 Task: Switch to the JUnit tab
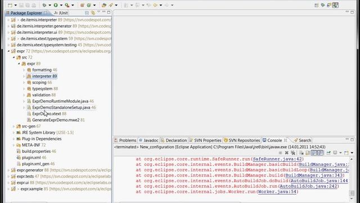(61, 13)
